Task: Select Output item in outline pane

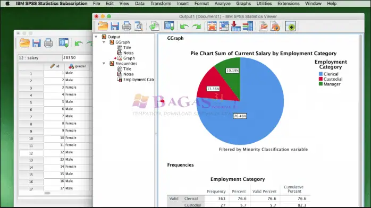Action: tap(114, 37)
